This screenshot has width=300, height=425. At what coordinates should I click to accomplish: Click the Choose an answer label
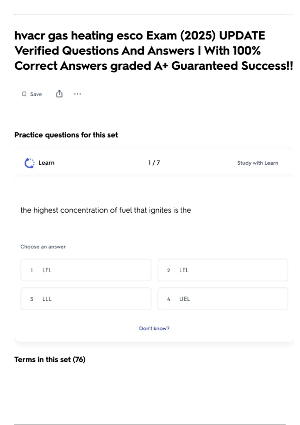(x=43, y=247)
